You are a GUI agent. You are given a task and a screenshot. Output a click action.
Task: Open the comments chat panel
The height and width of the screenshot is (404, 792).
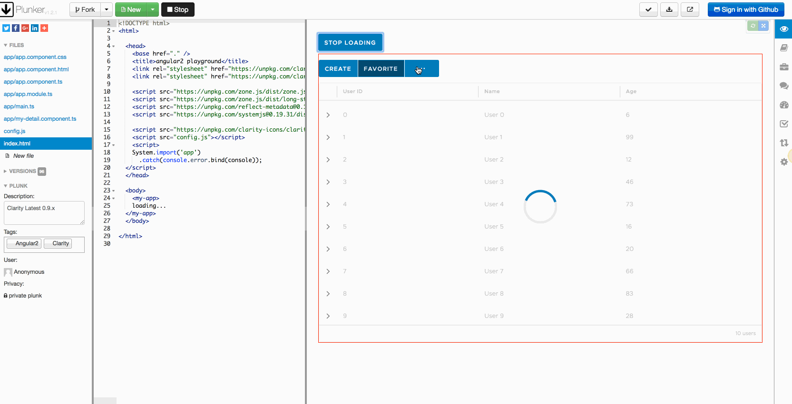(784, 86)
